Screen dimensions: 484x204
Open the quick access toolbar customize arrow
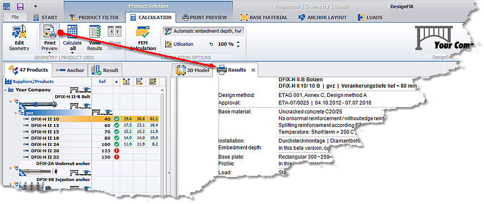tap(36, 6)
